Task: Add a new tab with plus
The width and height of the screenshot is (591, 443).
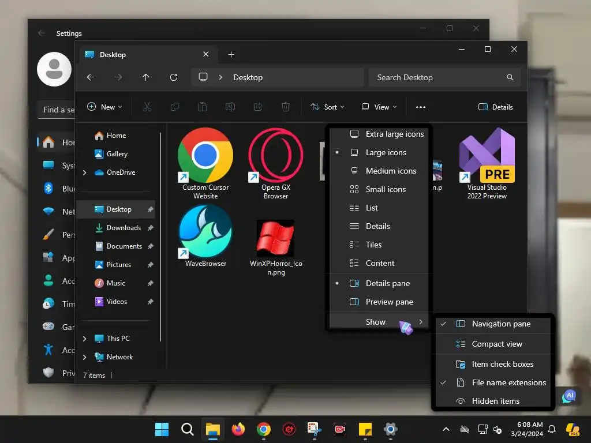Action: tap(231, 55)
